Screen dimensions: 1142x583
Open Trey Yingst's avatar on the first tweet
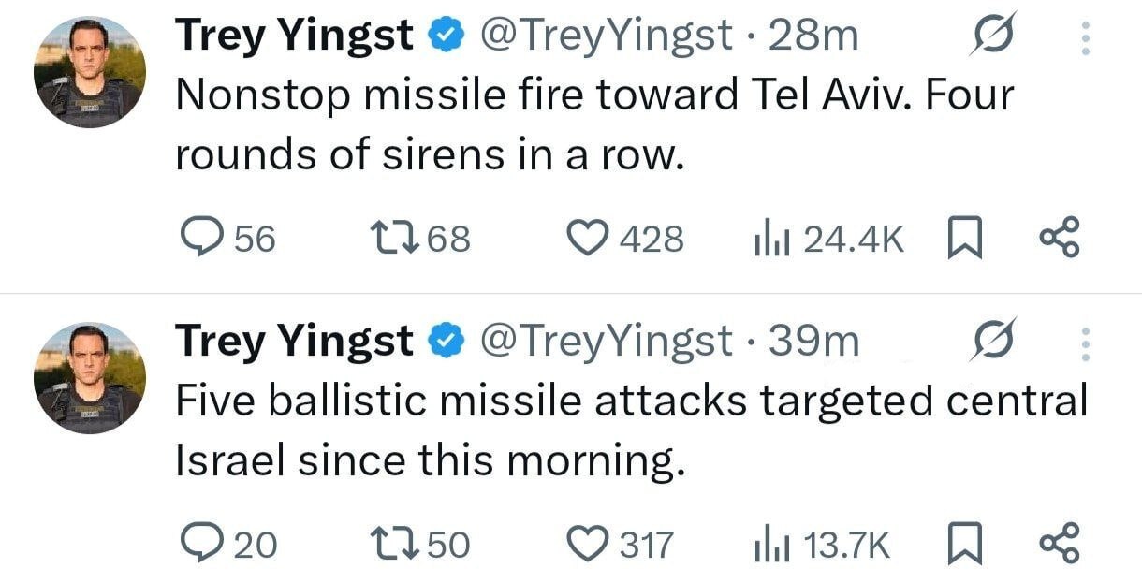pyautogui.click(x=89, y=72)
